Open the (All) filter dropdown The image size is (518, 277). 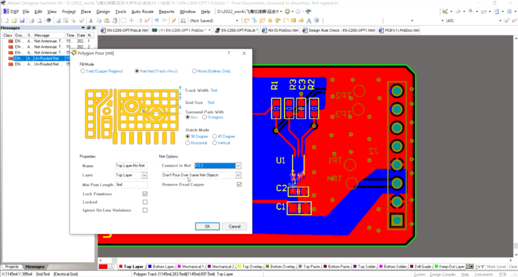(x=500, y=21)
